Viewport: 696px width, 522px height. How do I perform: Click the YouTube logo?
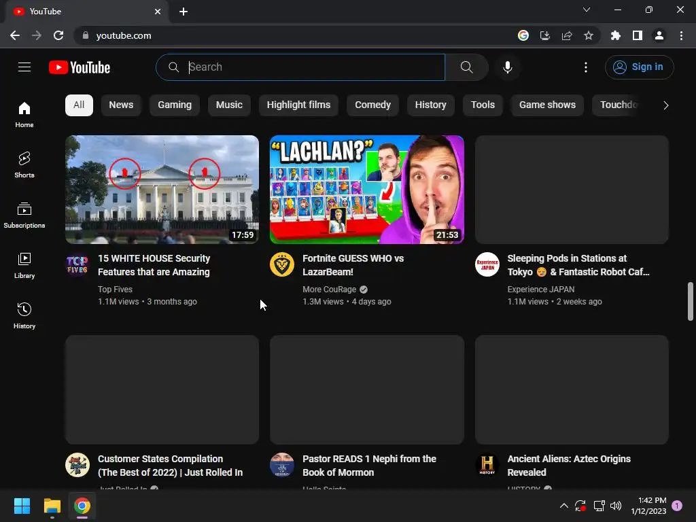pyautogui.click(x=80, y=67)
